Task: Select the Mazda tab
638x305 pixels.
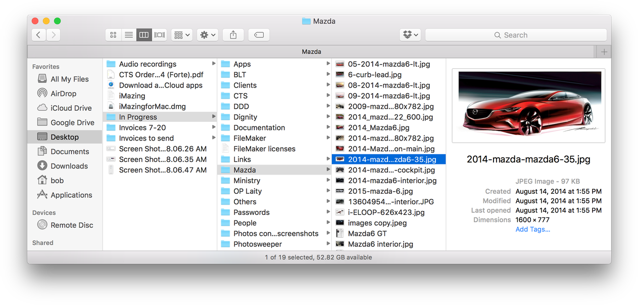Action: click(312, 52)
